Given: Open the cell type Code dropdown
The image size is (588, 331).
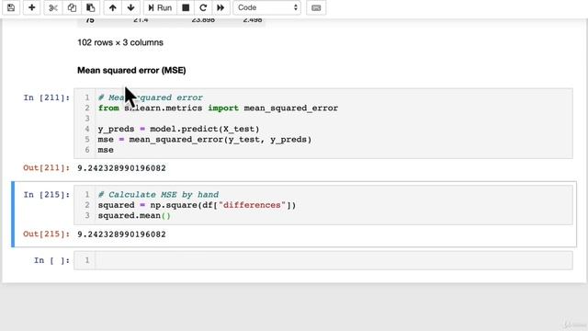Looking at the screenshot, I should point(267,7).
